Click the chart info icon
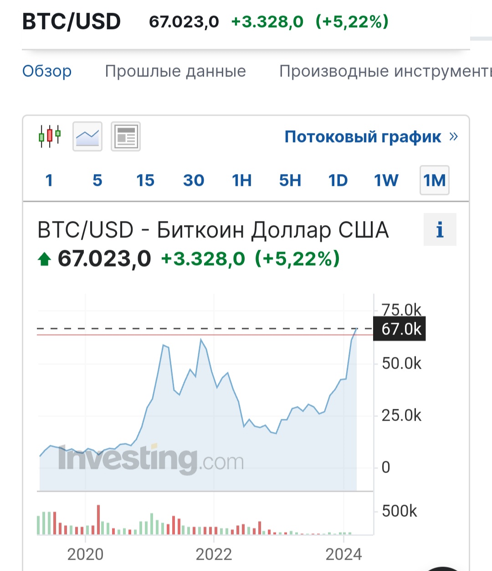 pyautogui.click(x=440, y=230)
